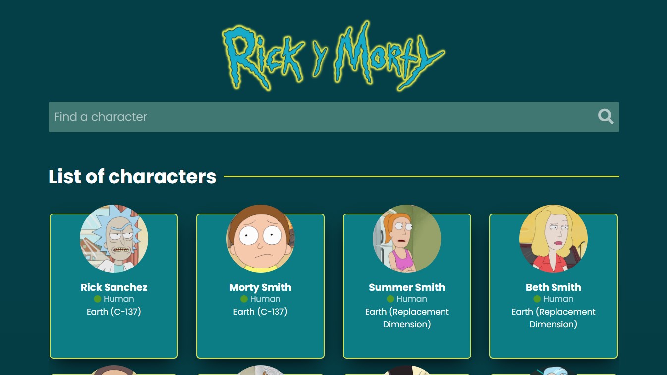This screenshot has width=667, height=375.
Task: Click the magnifying glass search icon
Action: click(x=606, y=117)
